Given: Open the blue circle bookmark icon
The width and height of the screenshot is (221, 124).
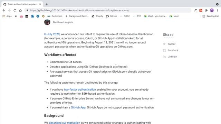Looking at the screenshot, I should pyautogui.click(x=38, y=16).
